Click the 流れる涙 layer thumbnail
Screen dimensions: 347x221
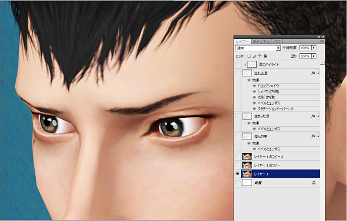coord(247,73)
